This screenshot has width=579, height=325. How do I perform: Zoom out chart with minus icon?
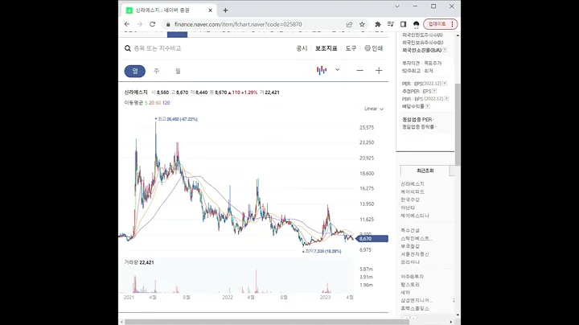click(359, 71)
